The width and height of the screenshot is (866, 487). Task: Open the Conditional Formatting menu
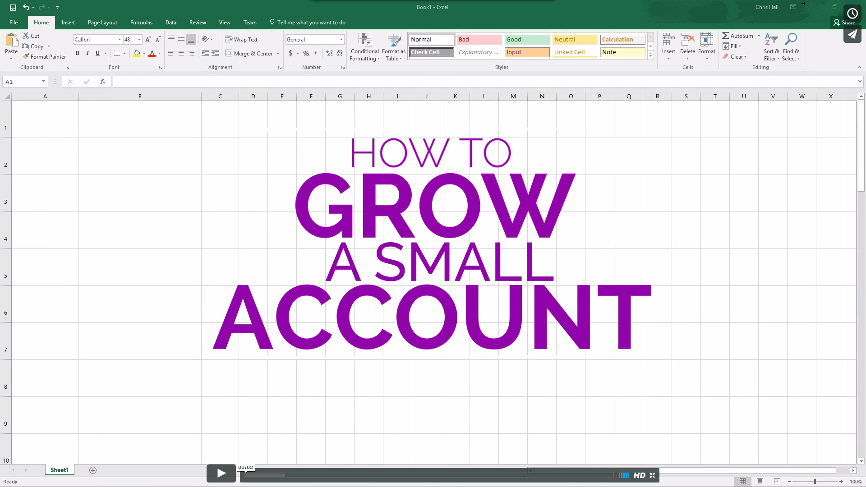[364, 47]
